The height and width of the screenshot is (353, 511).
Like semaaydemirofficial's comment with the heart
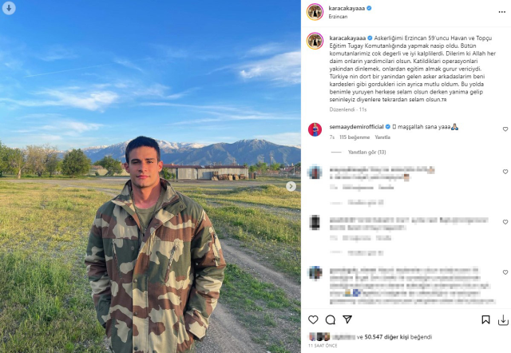(505, 129)
